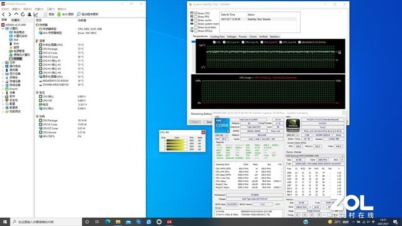Click the driver update magnifier icon
The width and height of the screenshot is (402, 226).
point(79,14)
